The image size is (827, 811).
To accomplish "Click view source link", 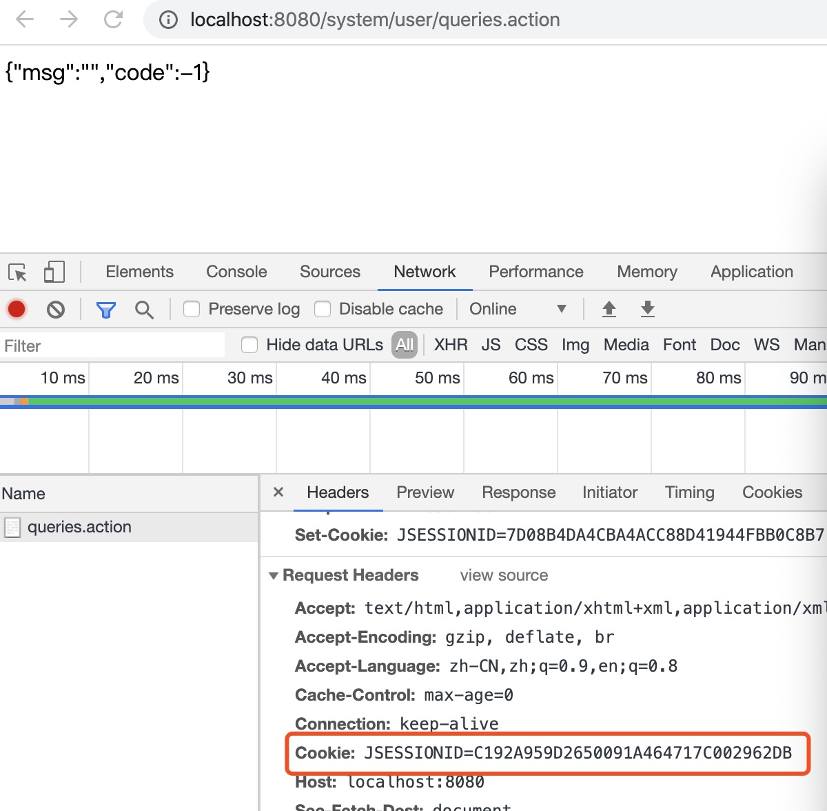I will tap(504, 575).
